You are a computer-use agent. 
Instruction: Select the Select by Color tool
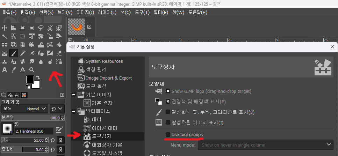click(14, 36)
